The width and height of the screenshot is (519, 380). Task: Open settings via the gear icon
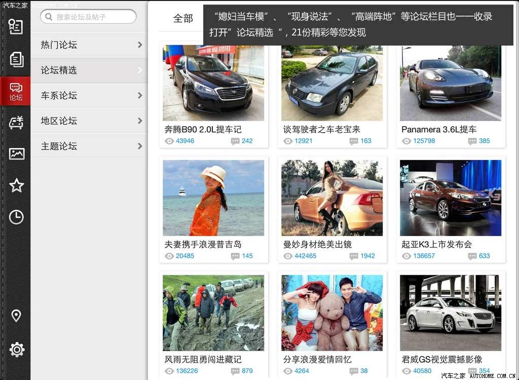[17, 350]
